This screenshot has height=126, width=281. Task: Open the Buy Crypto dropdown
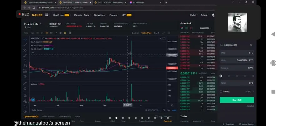62,15
